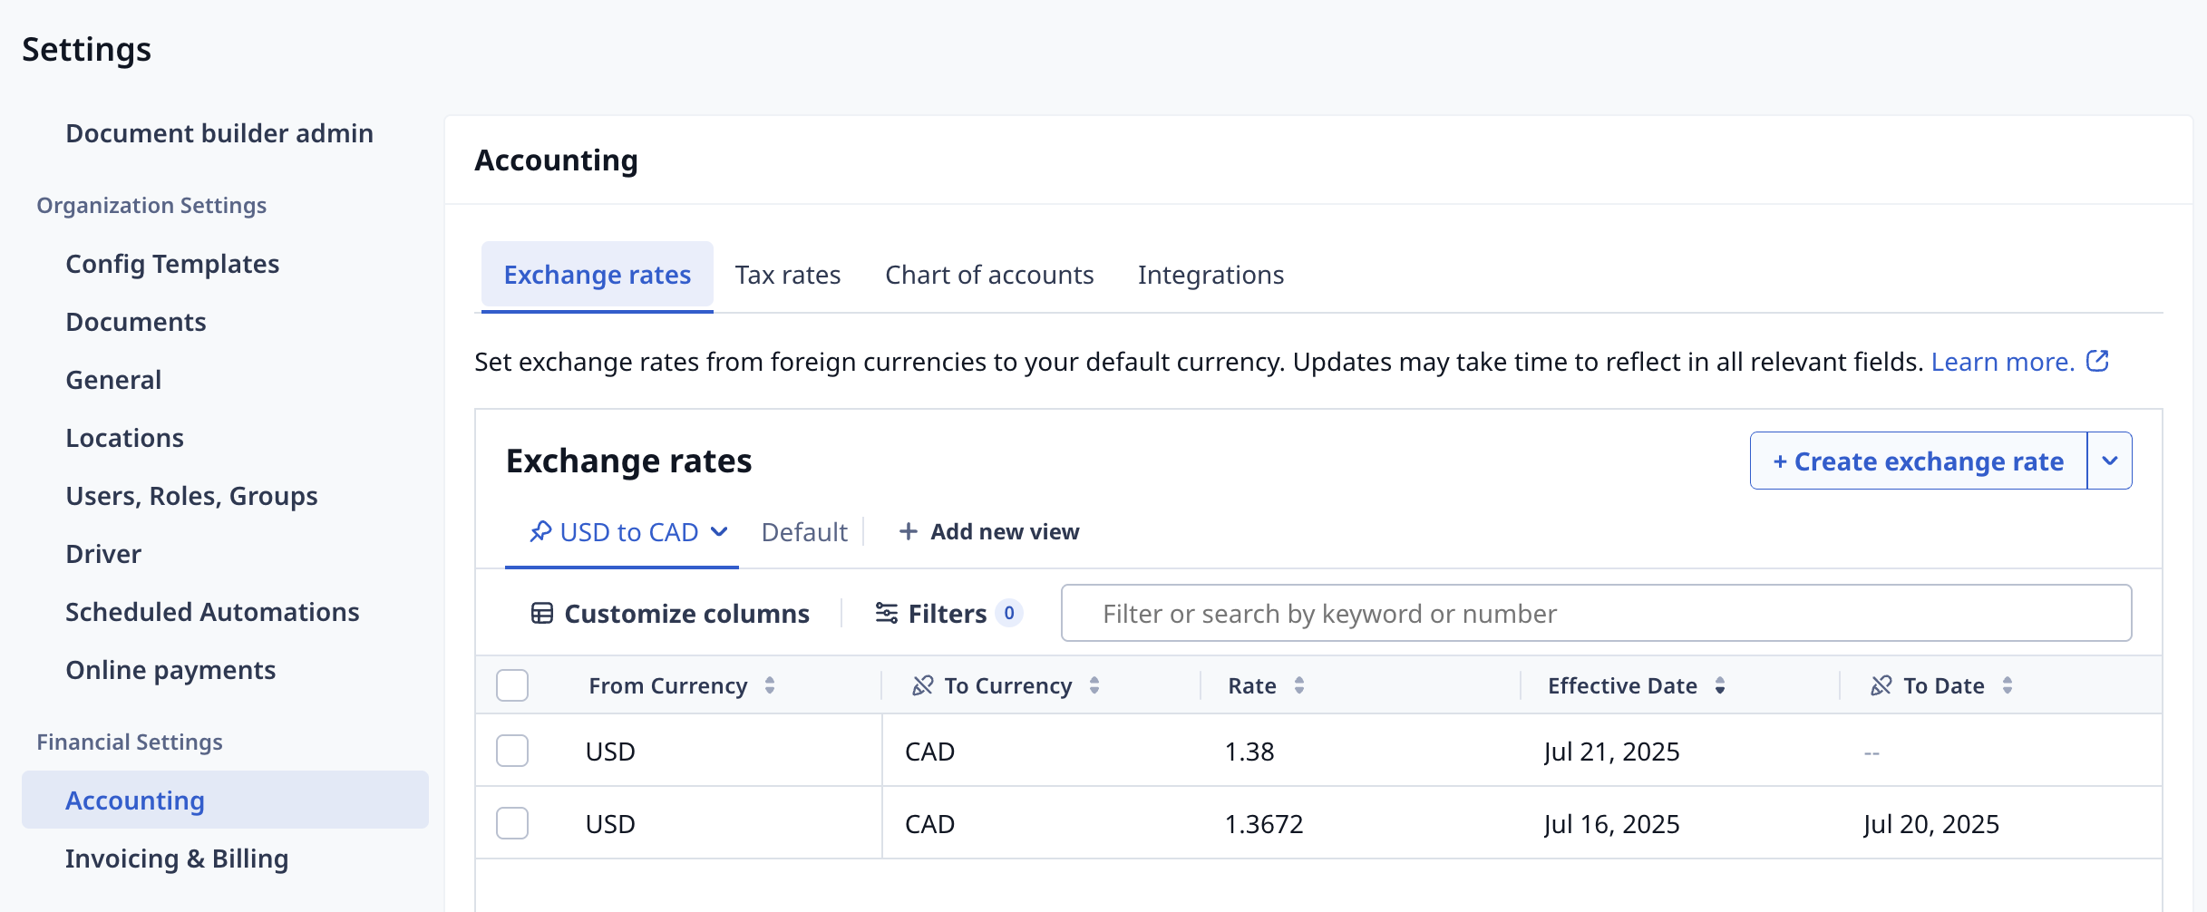
Task: Click rate value 1.3672
Action: click(x=1264, y=824)
